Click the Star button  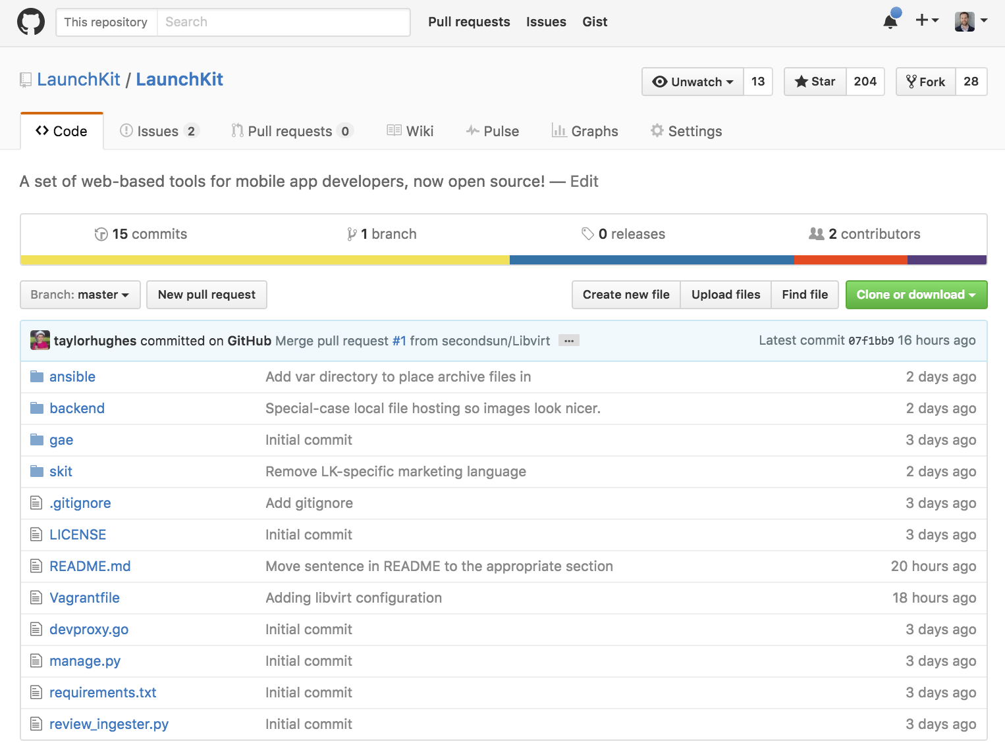[x=815, y=82]
